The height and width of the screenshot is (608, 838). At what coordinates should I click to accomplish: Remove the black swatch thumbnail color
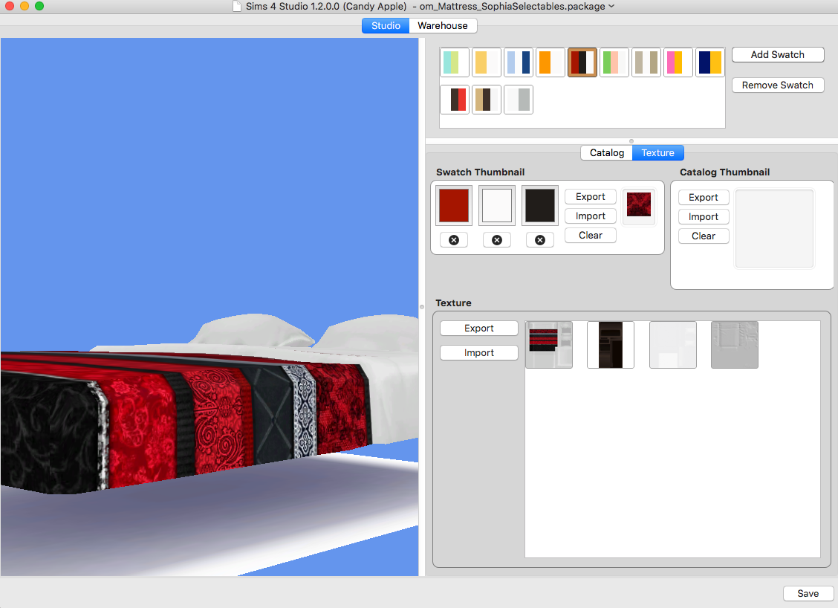click(539, 240)
